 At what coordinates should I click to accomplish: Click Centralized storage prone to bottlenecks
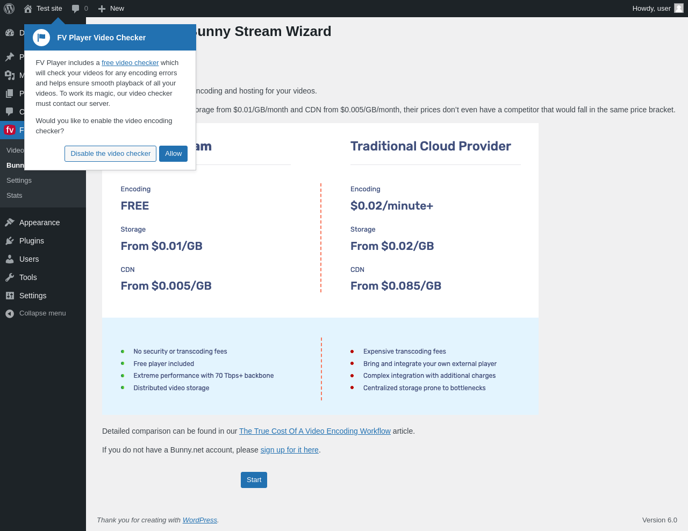[x=425, y=388]
